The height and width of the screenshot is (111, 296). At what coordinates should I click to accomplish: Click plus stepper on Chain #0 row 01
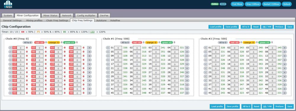[x=89, y=48]
